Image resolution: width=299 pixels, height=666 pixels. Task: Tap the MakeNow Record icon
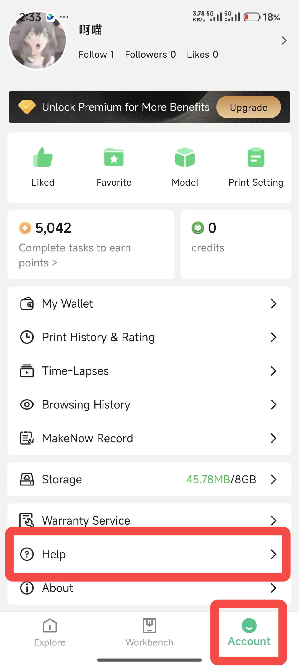click(x=27, y=438)
